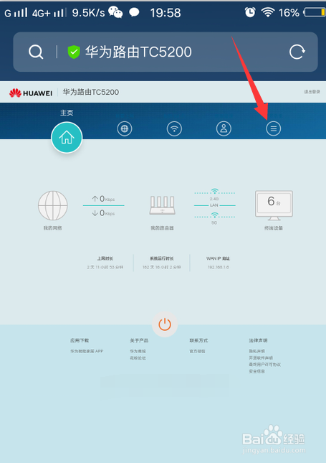Click the orange power restart button
Screen dimensions: 326x463
pos(165,324)
